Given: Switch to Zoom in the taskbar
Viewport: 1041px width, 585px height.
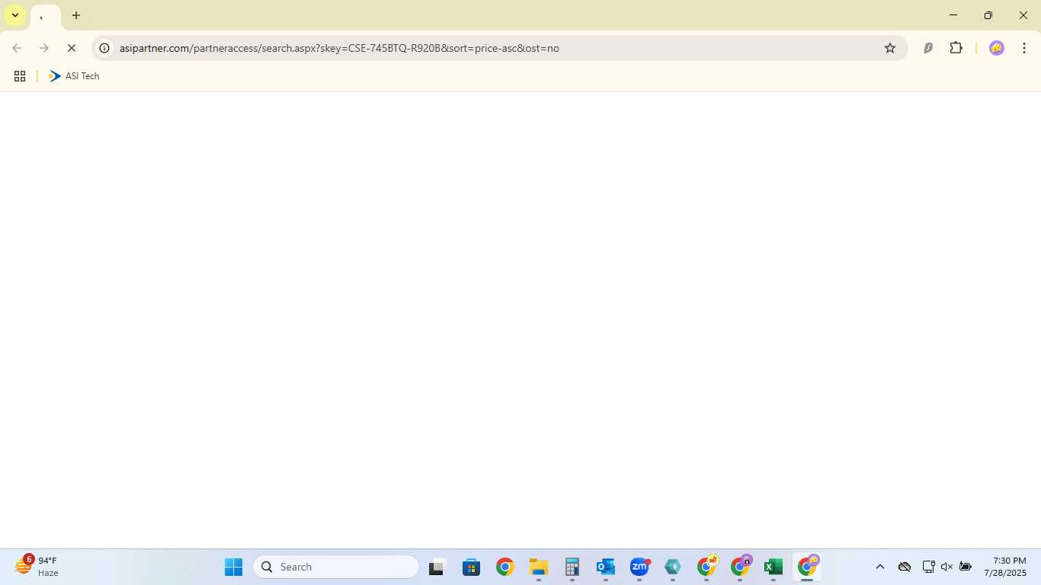Looking at the screenshot, I should click(639, 567).
